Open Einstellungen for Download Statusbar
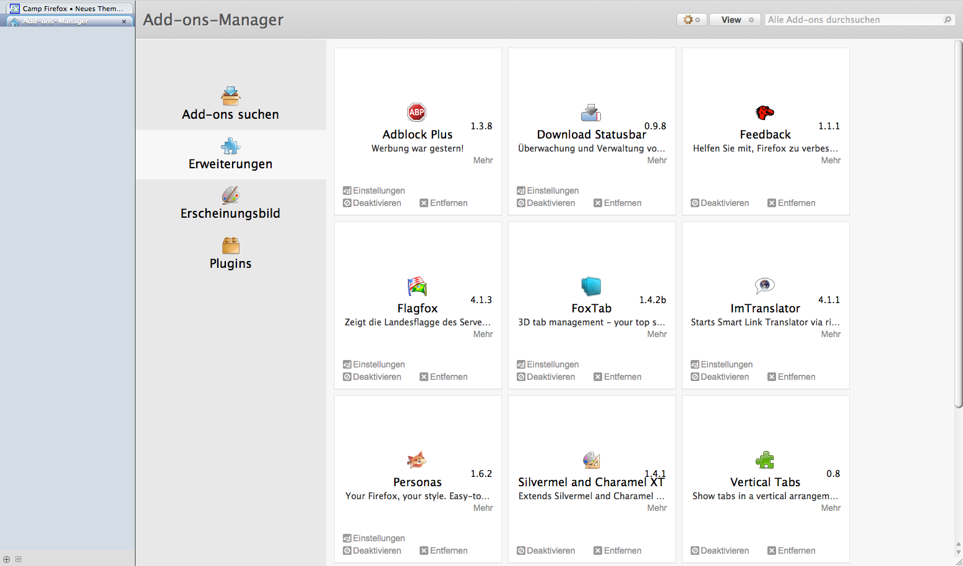The width and height of the screenshot is (963, 566). (x=548, y=191)
